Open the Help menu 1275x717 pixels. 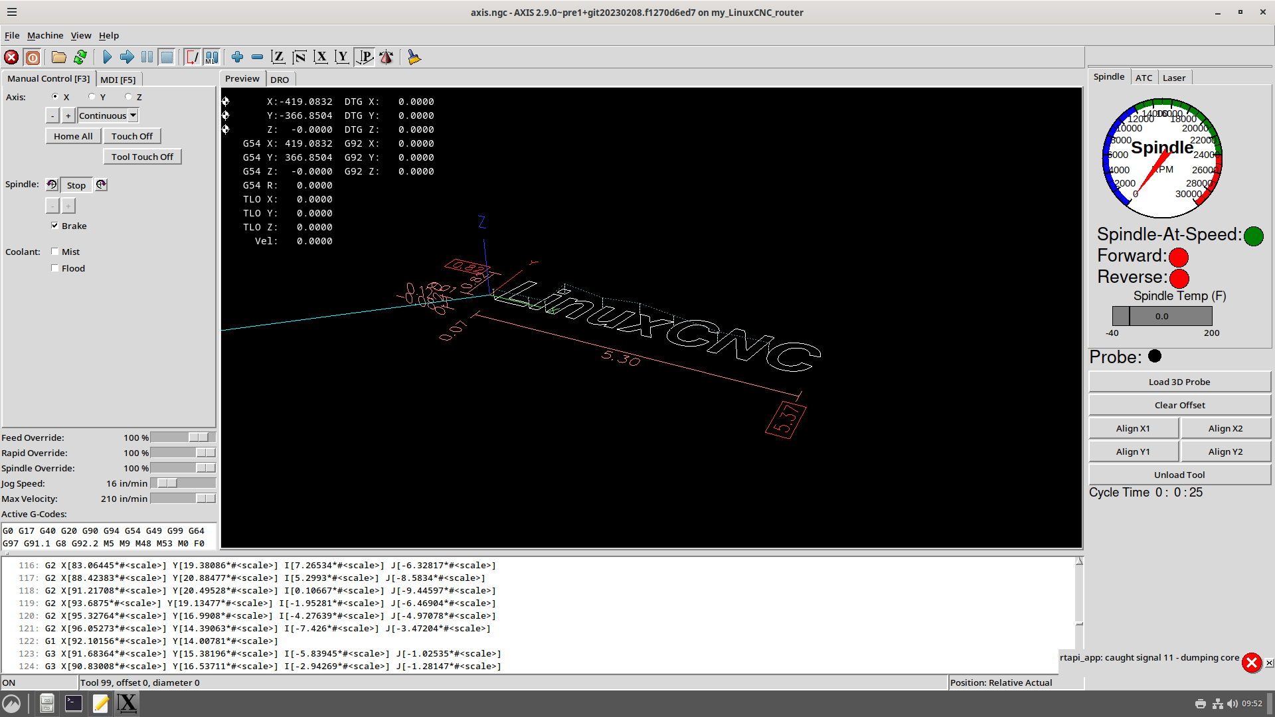click(x=109, y=35)
